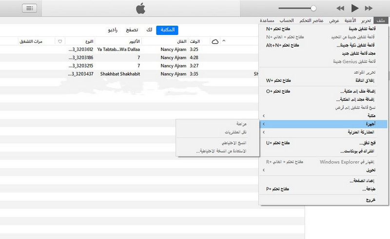The image size is (390, 239).
Task: Choose إضافة مجلد إلى المكتبة (Add Folder to Library)
Action: point(323,100)
